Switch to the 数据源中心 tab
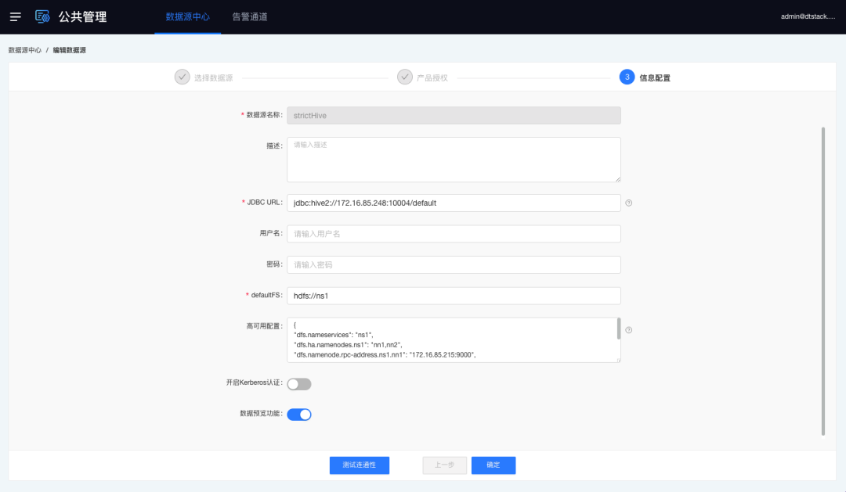The image size is (846, 492). click(187, 16)
